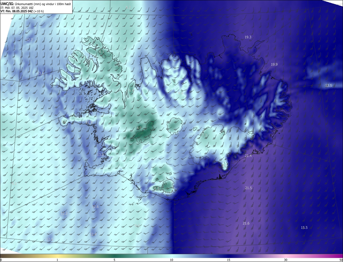Screen dimensions: 343x262
Task: Click the 12.5 value label
Action: pyautogui.click(x=329, y=86)
